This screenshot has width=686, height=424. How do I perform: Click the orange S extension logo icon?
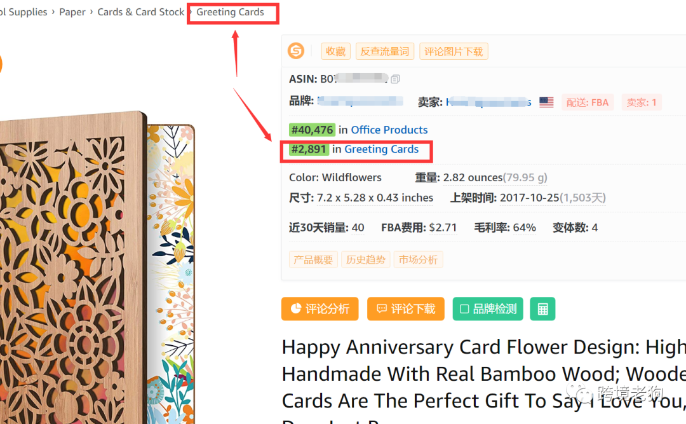296,51
